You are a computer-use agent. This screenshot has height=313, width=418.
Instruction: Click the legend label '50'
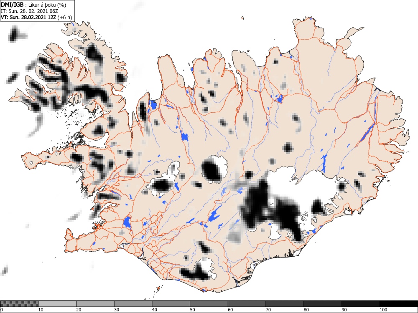[192, 310]
